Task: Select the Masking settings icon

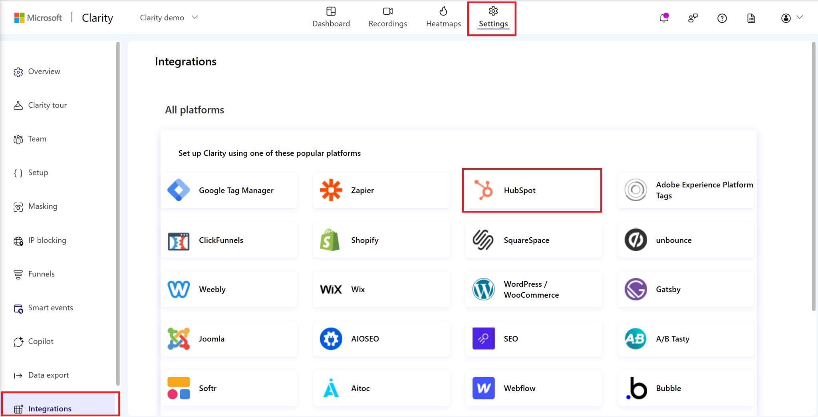Action: point(18,207)
